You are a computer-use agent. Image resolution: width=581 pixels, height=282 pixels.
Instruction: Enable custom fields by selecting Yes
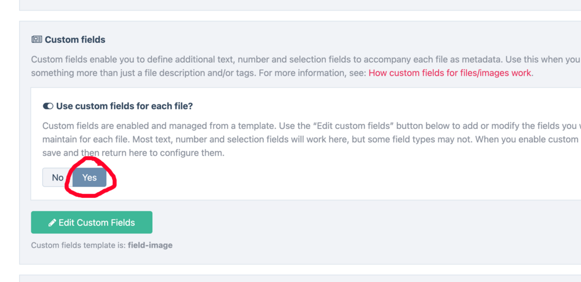pyautogui.click(x=89, y=178)
